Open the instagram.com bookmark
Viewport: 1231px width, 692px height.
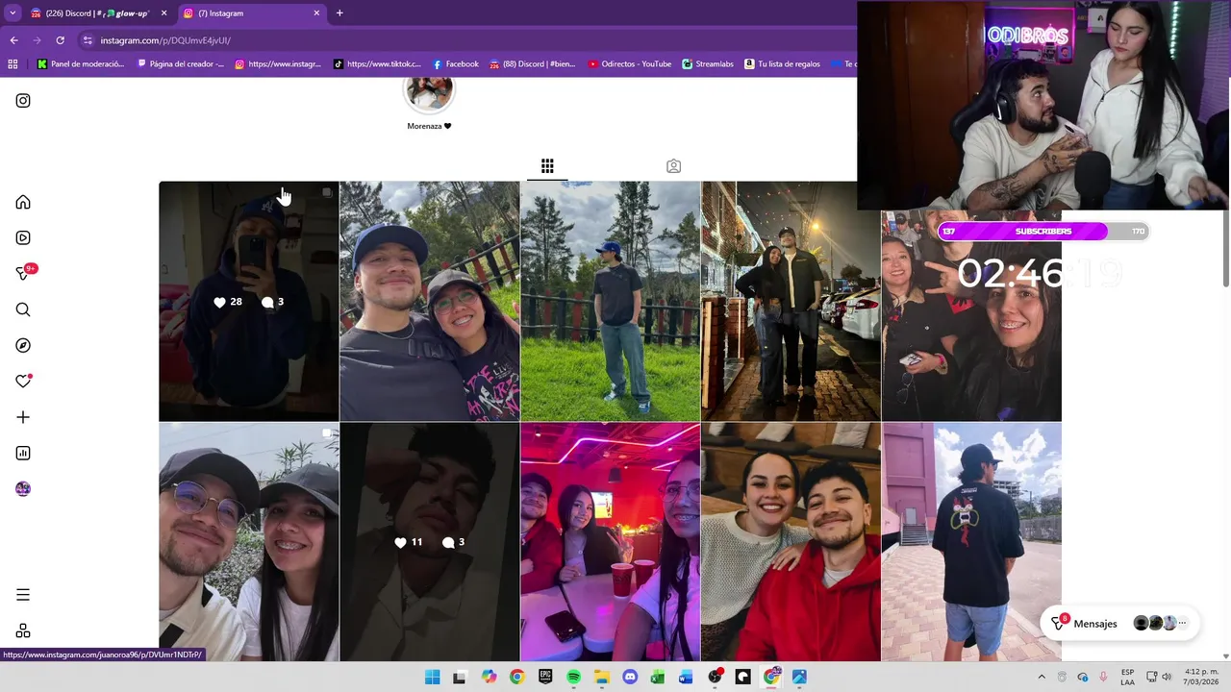click(x=279, y=64)
